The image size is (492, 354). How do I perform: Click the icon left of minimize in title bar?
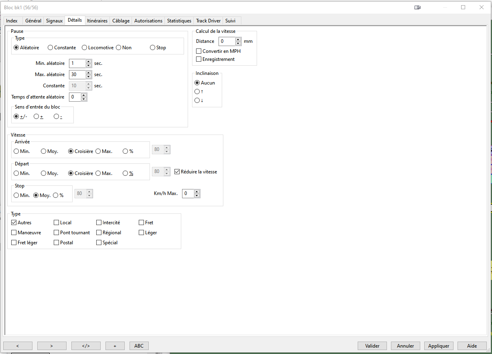[417, 7]
